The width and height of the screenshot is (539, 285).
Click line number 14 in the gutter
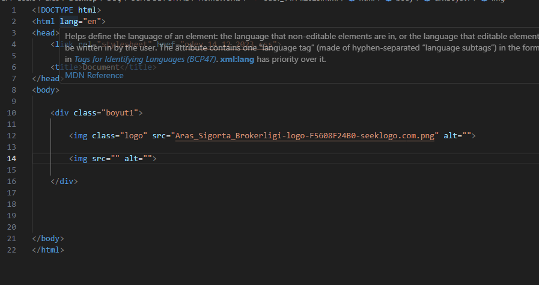pos(13,159)
